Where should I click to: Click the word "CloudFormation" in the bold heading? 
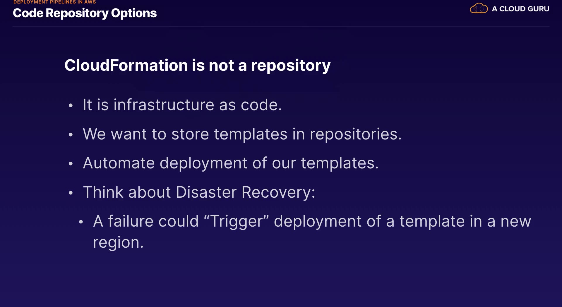(x=126, y=65)
